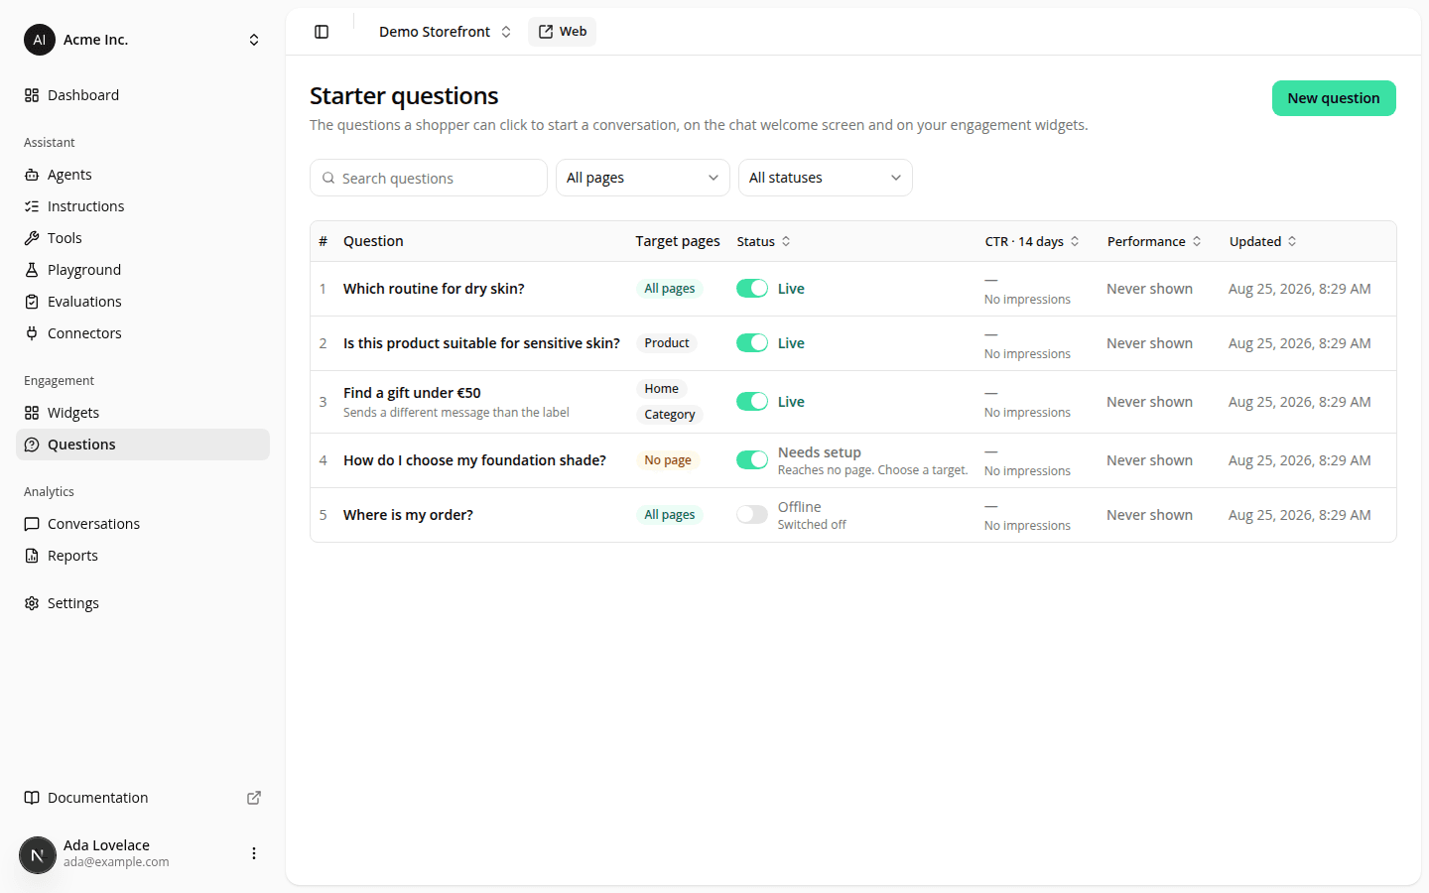Click the 'Category' target page tag
The height and width of the screenshot is (893, 1429).
[670, 415]
